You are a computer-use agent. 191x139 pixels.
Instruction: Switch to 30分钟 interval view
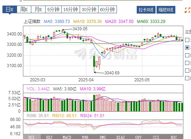coord(89,9)
